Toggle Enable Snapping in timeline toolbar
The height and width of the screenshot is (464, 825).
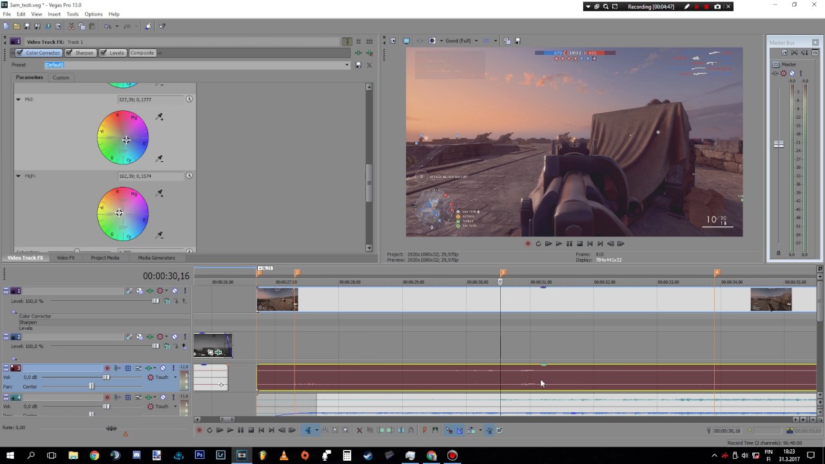449,430
